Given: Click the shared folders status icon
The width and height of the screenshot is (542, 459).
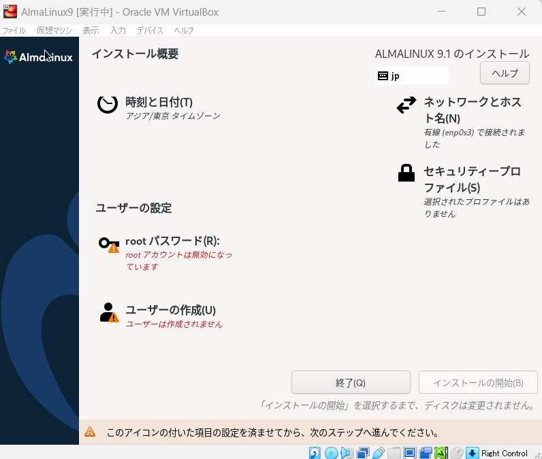Looking at the screenshot, I should [x=394, y=453].
